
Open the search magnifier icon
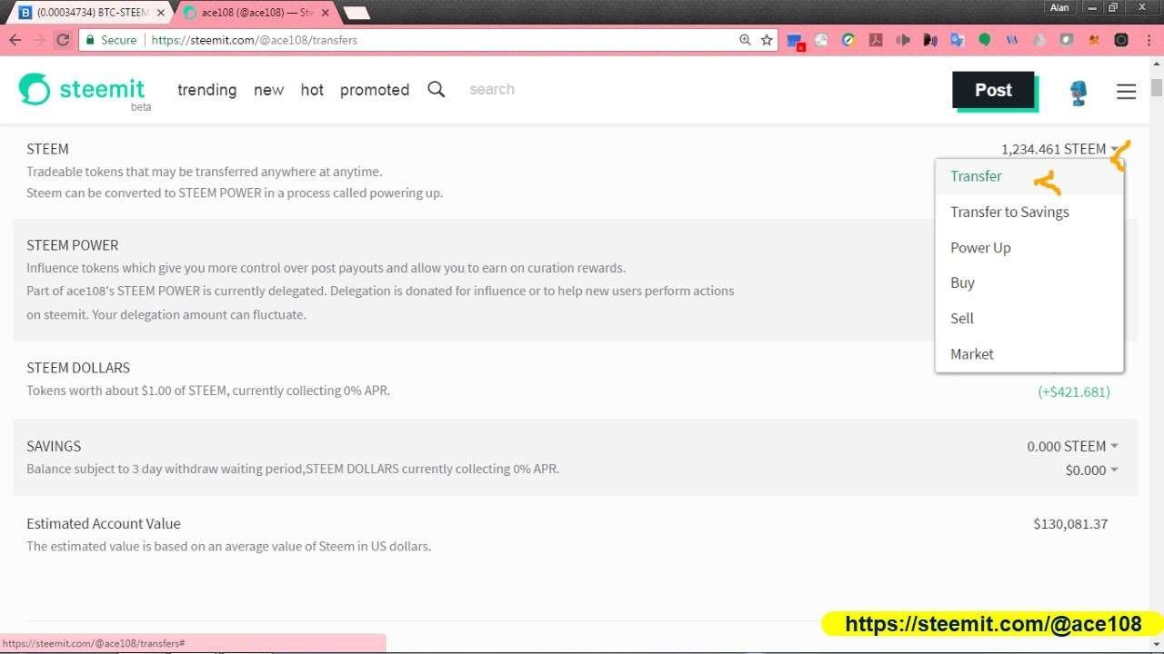click(436, 89)
